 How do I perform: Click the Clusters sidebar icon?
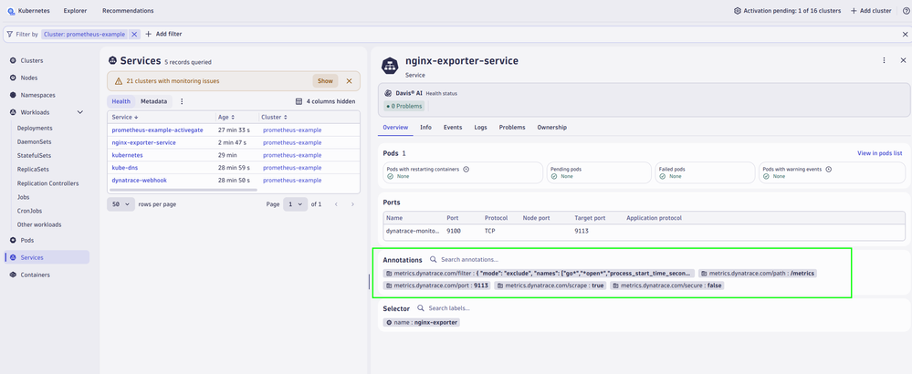[13, 60]
